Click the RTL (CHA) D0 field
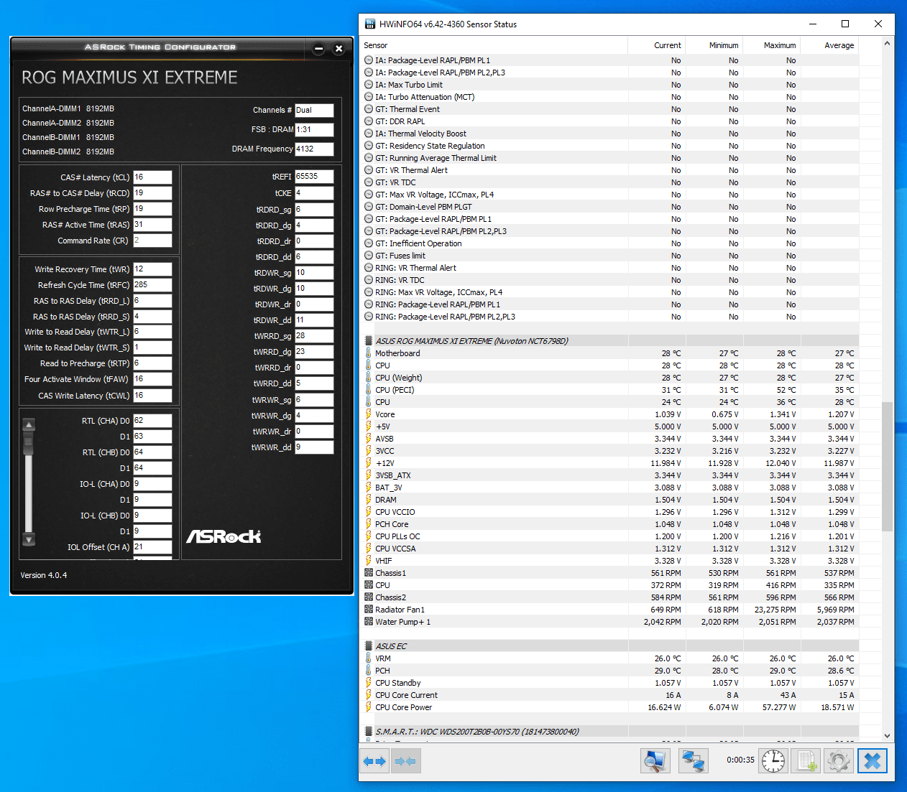 pyautogui.click(x=152, y=421)
